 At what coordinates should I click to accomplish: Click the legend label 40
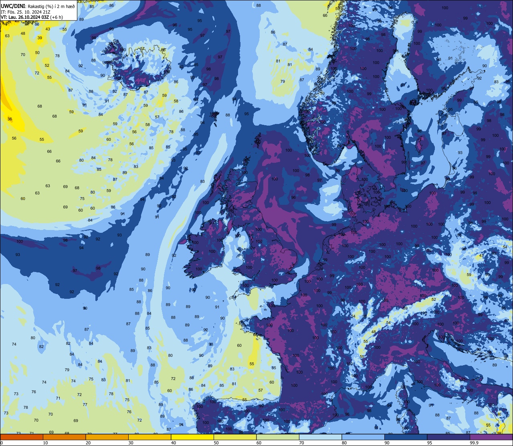tap(174, 443)
